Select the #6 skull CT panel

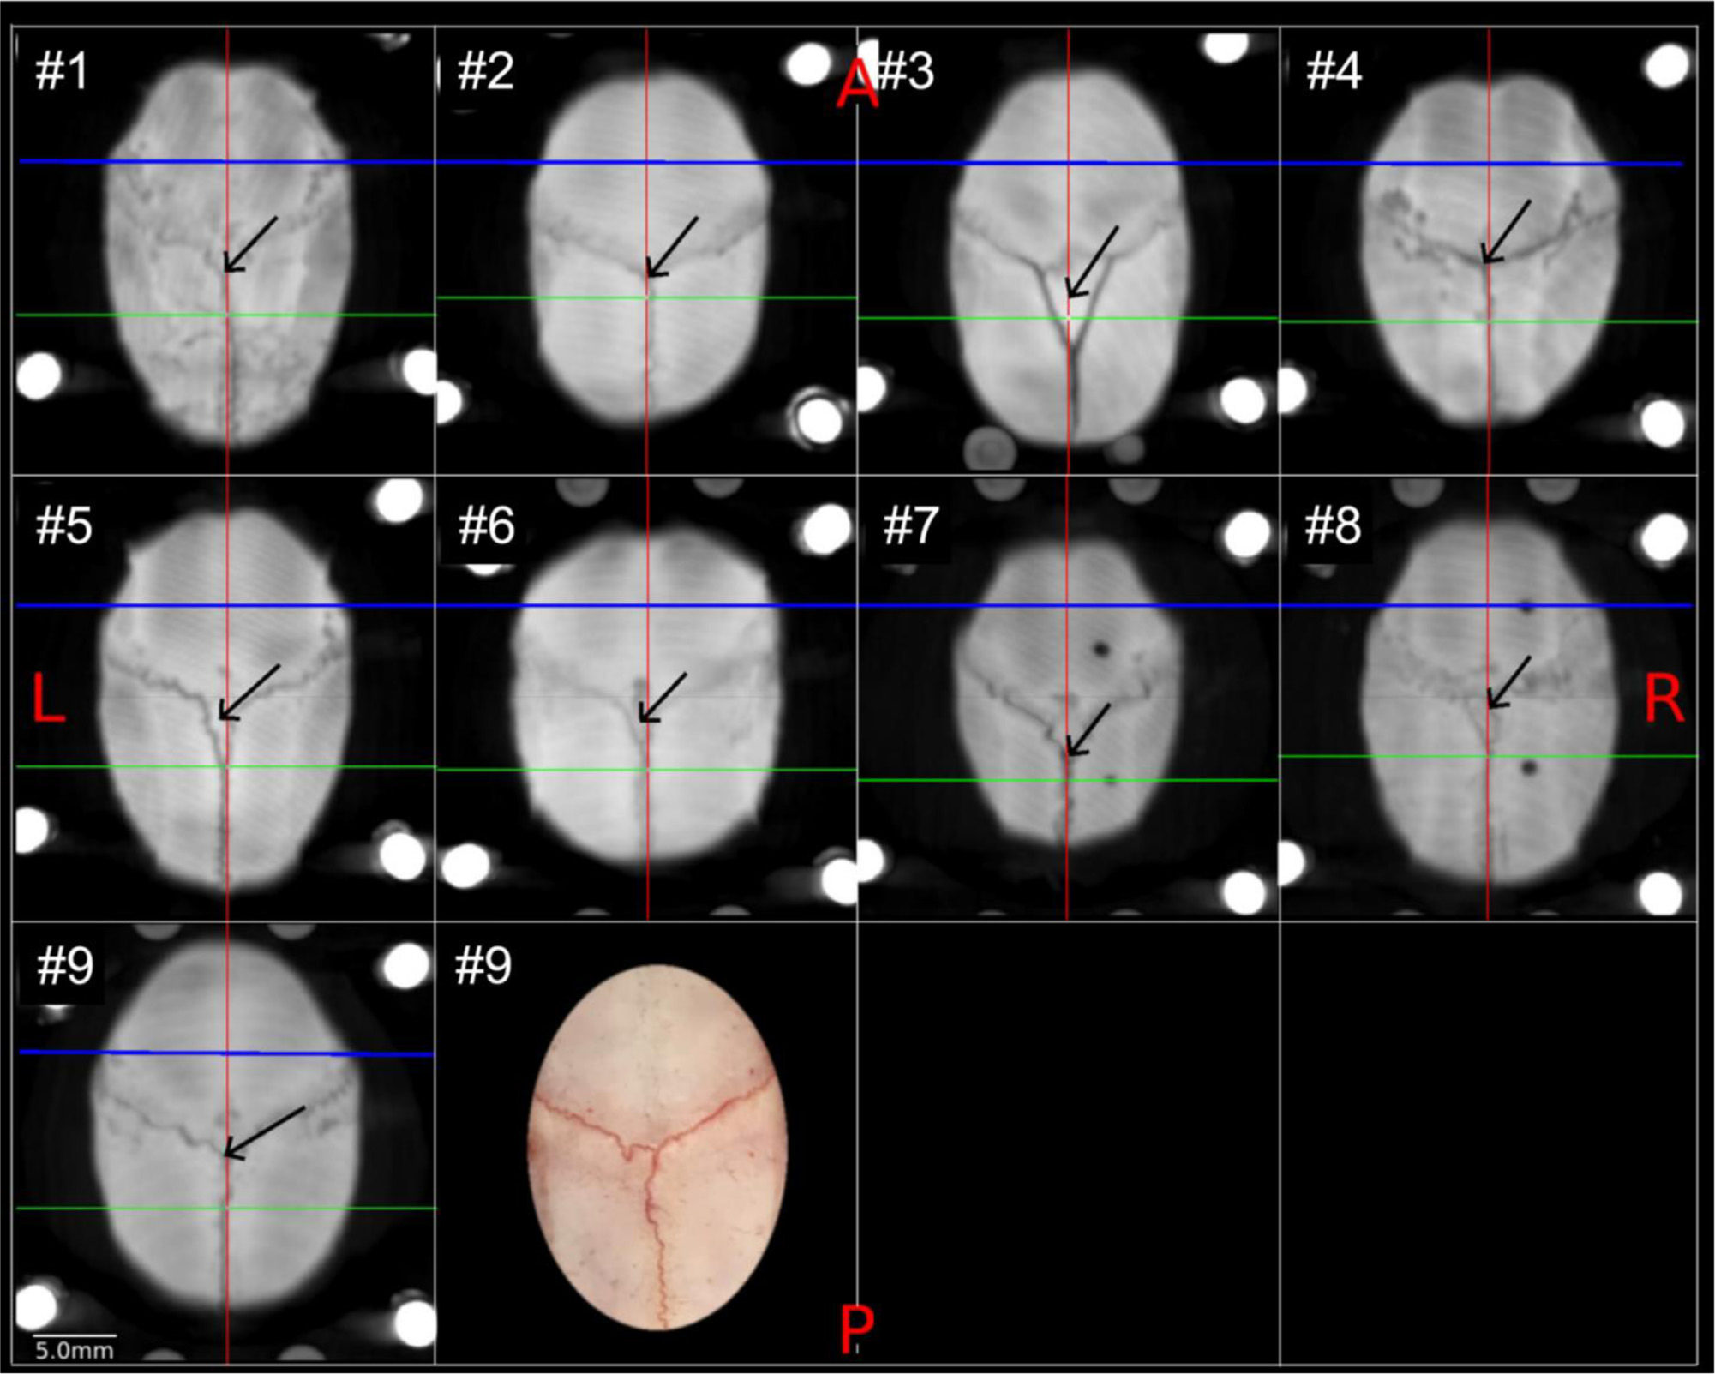tap(646, 698)
